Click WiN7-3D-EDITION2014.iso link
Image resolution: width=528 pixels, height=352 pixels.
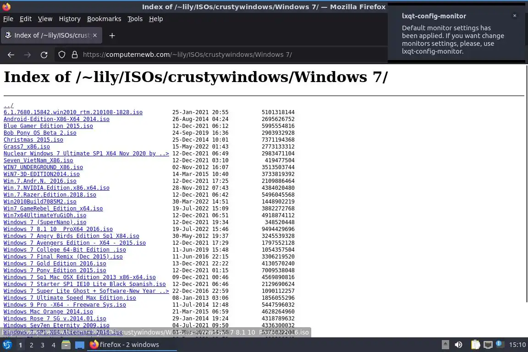(42, 174)
